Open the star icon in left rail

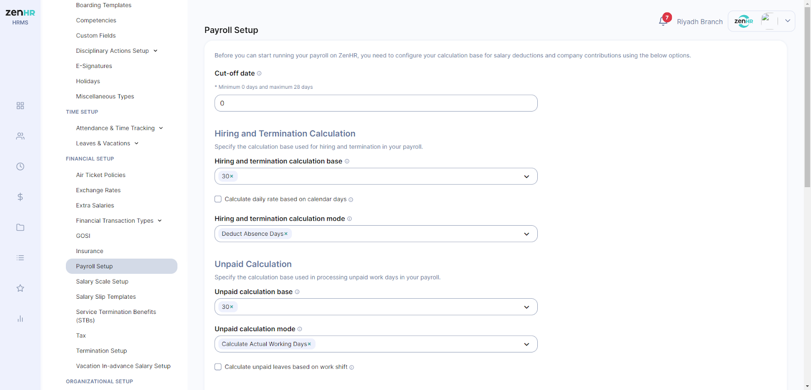coord(20,288)
